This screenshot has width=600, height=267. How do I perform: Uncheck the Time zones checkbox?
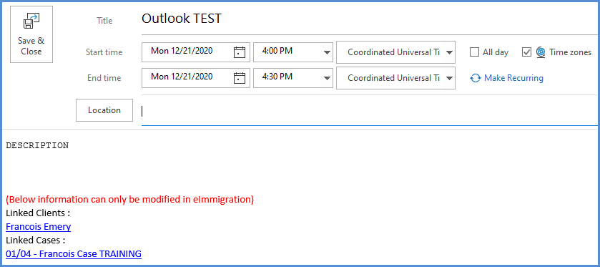tap(526, 52)
